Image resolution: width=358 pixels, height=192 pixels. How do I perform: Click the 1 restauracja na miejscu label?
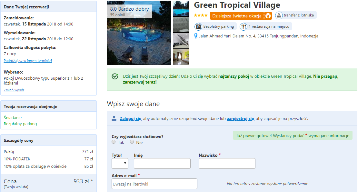(x=269, y=27)
